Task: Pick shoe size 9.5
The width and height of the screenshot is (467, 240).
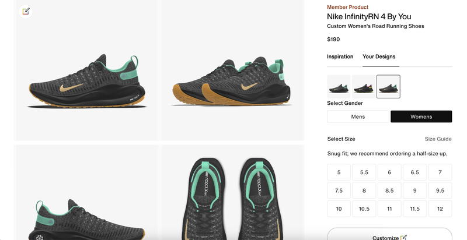Action: point(440,190)
